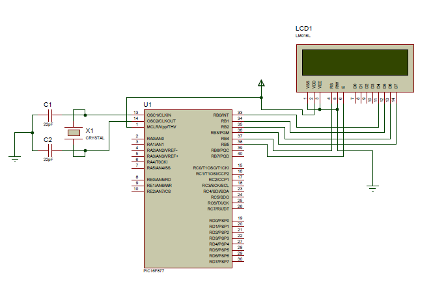Select the C1 capacitor symbol
Image resolution: width=446 pixels, height=297 pixels.
pyautogui.click(x=50, y=115)
